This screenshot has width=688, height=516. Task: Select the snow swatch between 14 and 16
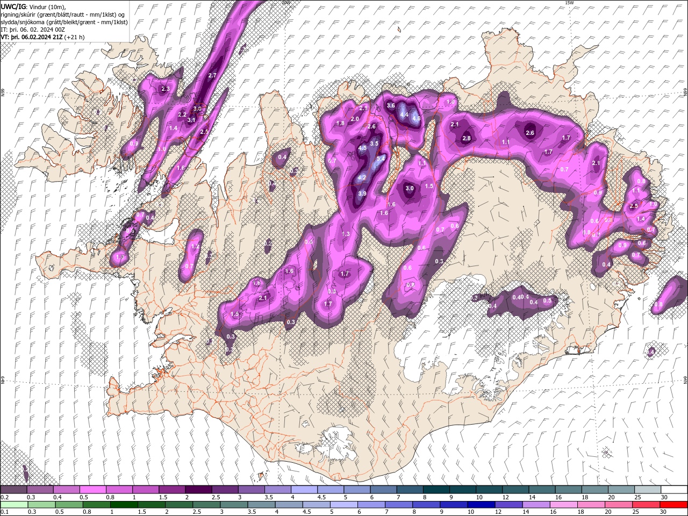click(541, 490)
